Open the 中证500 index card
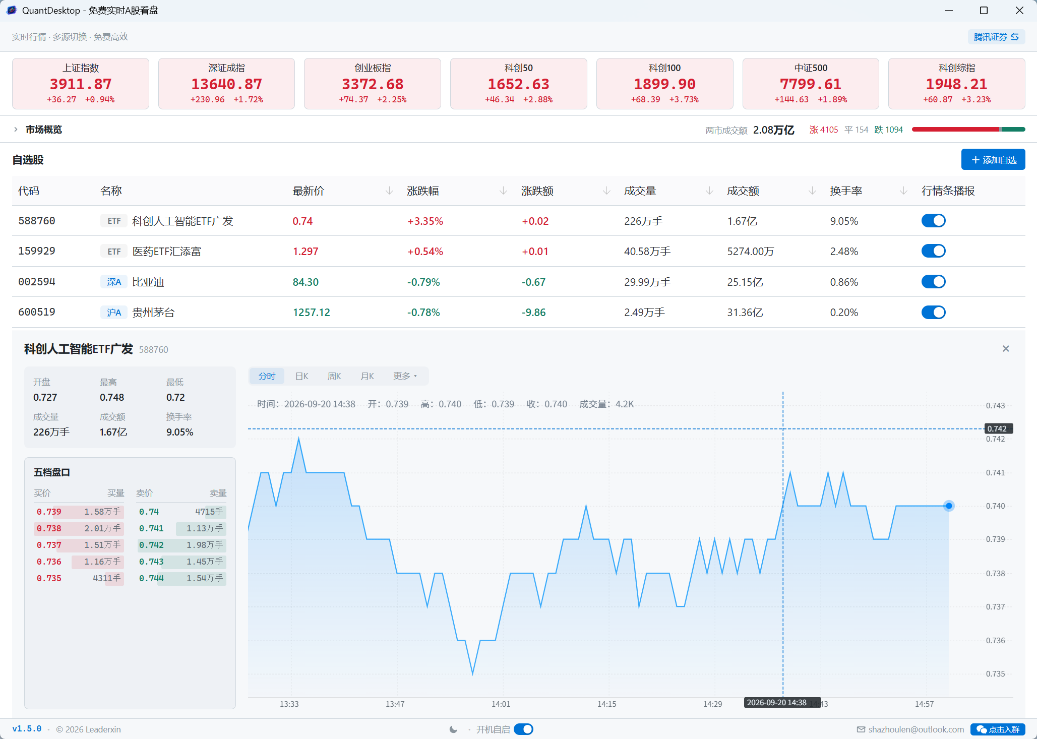This screenshot has height=739, width=1037. pos(811,84)
